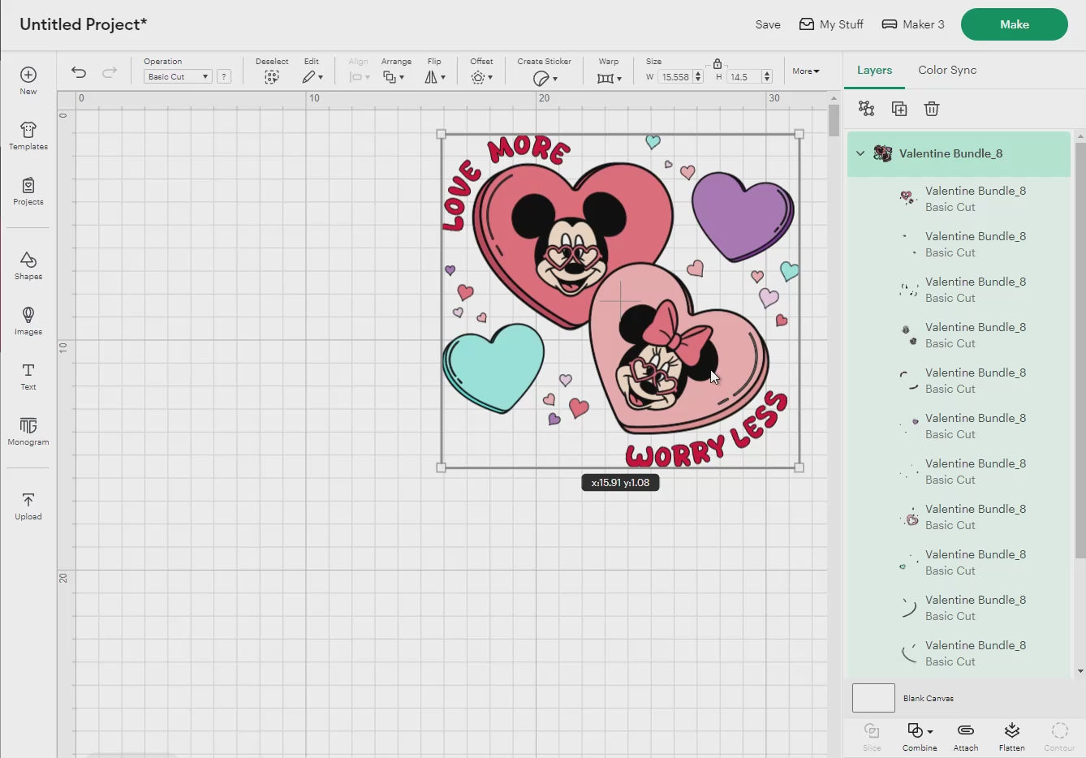This screenshot has height=758, width=1086.
Task: Click the width stepper arrows
Action: click(x=697, y=77)
